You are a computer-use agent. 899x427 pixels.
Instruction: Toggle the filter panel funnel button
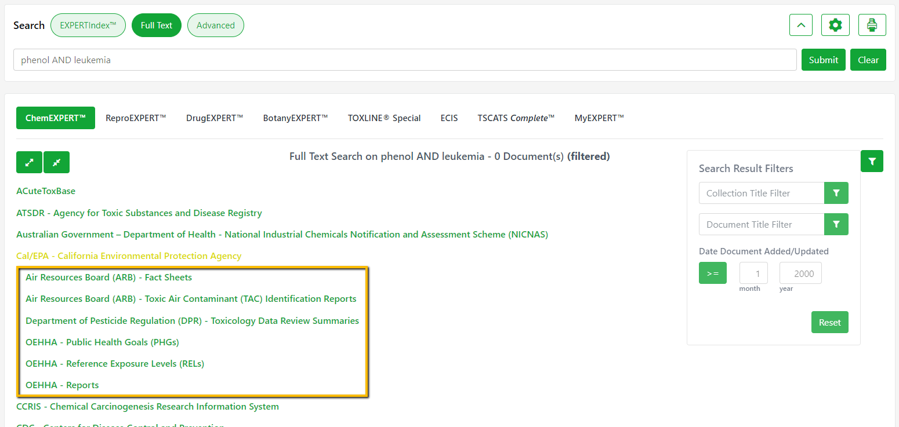click(872, 161)
